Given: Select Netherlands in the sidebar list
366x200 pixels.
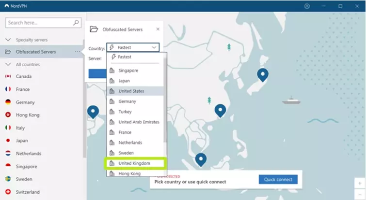Looking at the screenshot, I should [x=29, y=154].
